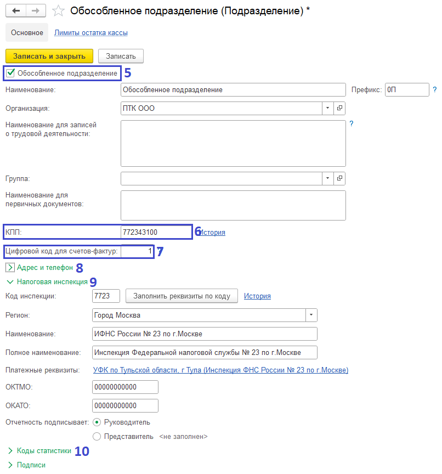Select the Представитель radio button
Screen dimensions: 442x474
tap(97, 437)
